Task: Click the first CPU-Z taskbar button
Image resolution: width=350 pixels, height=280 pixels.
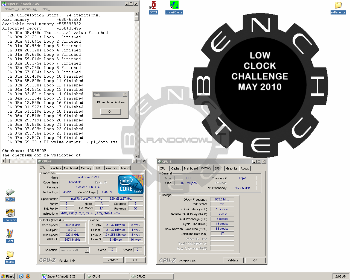Action: [x=107, y=276]
